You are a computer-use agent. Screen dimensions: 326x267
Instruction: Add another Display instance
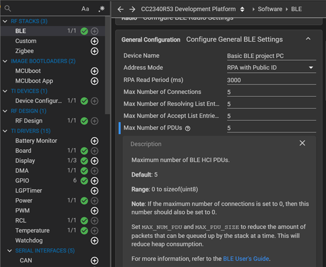point(95,161)
